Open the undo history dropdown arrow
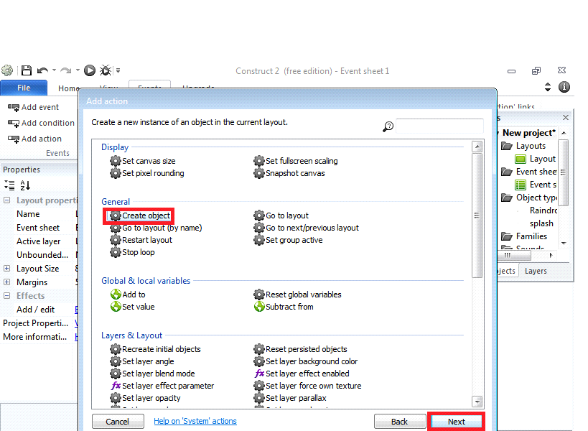Screen dimensions: 588x431 (x=54, y=70)
